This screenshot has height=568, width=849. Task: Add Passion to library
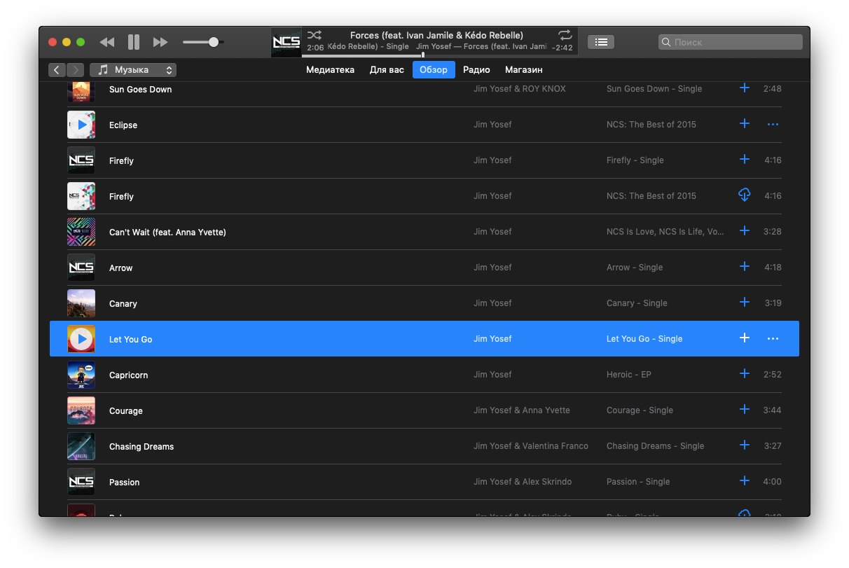click(x=745, y=481)
